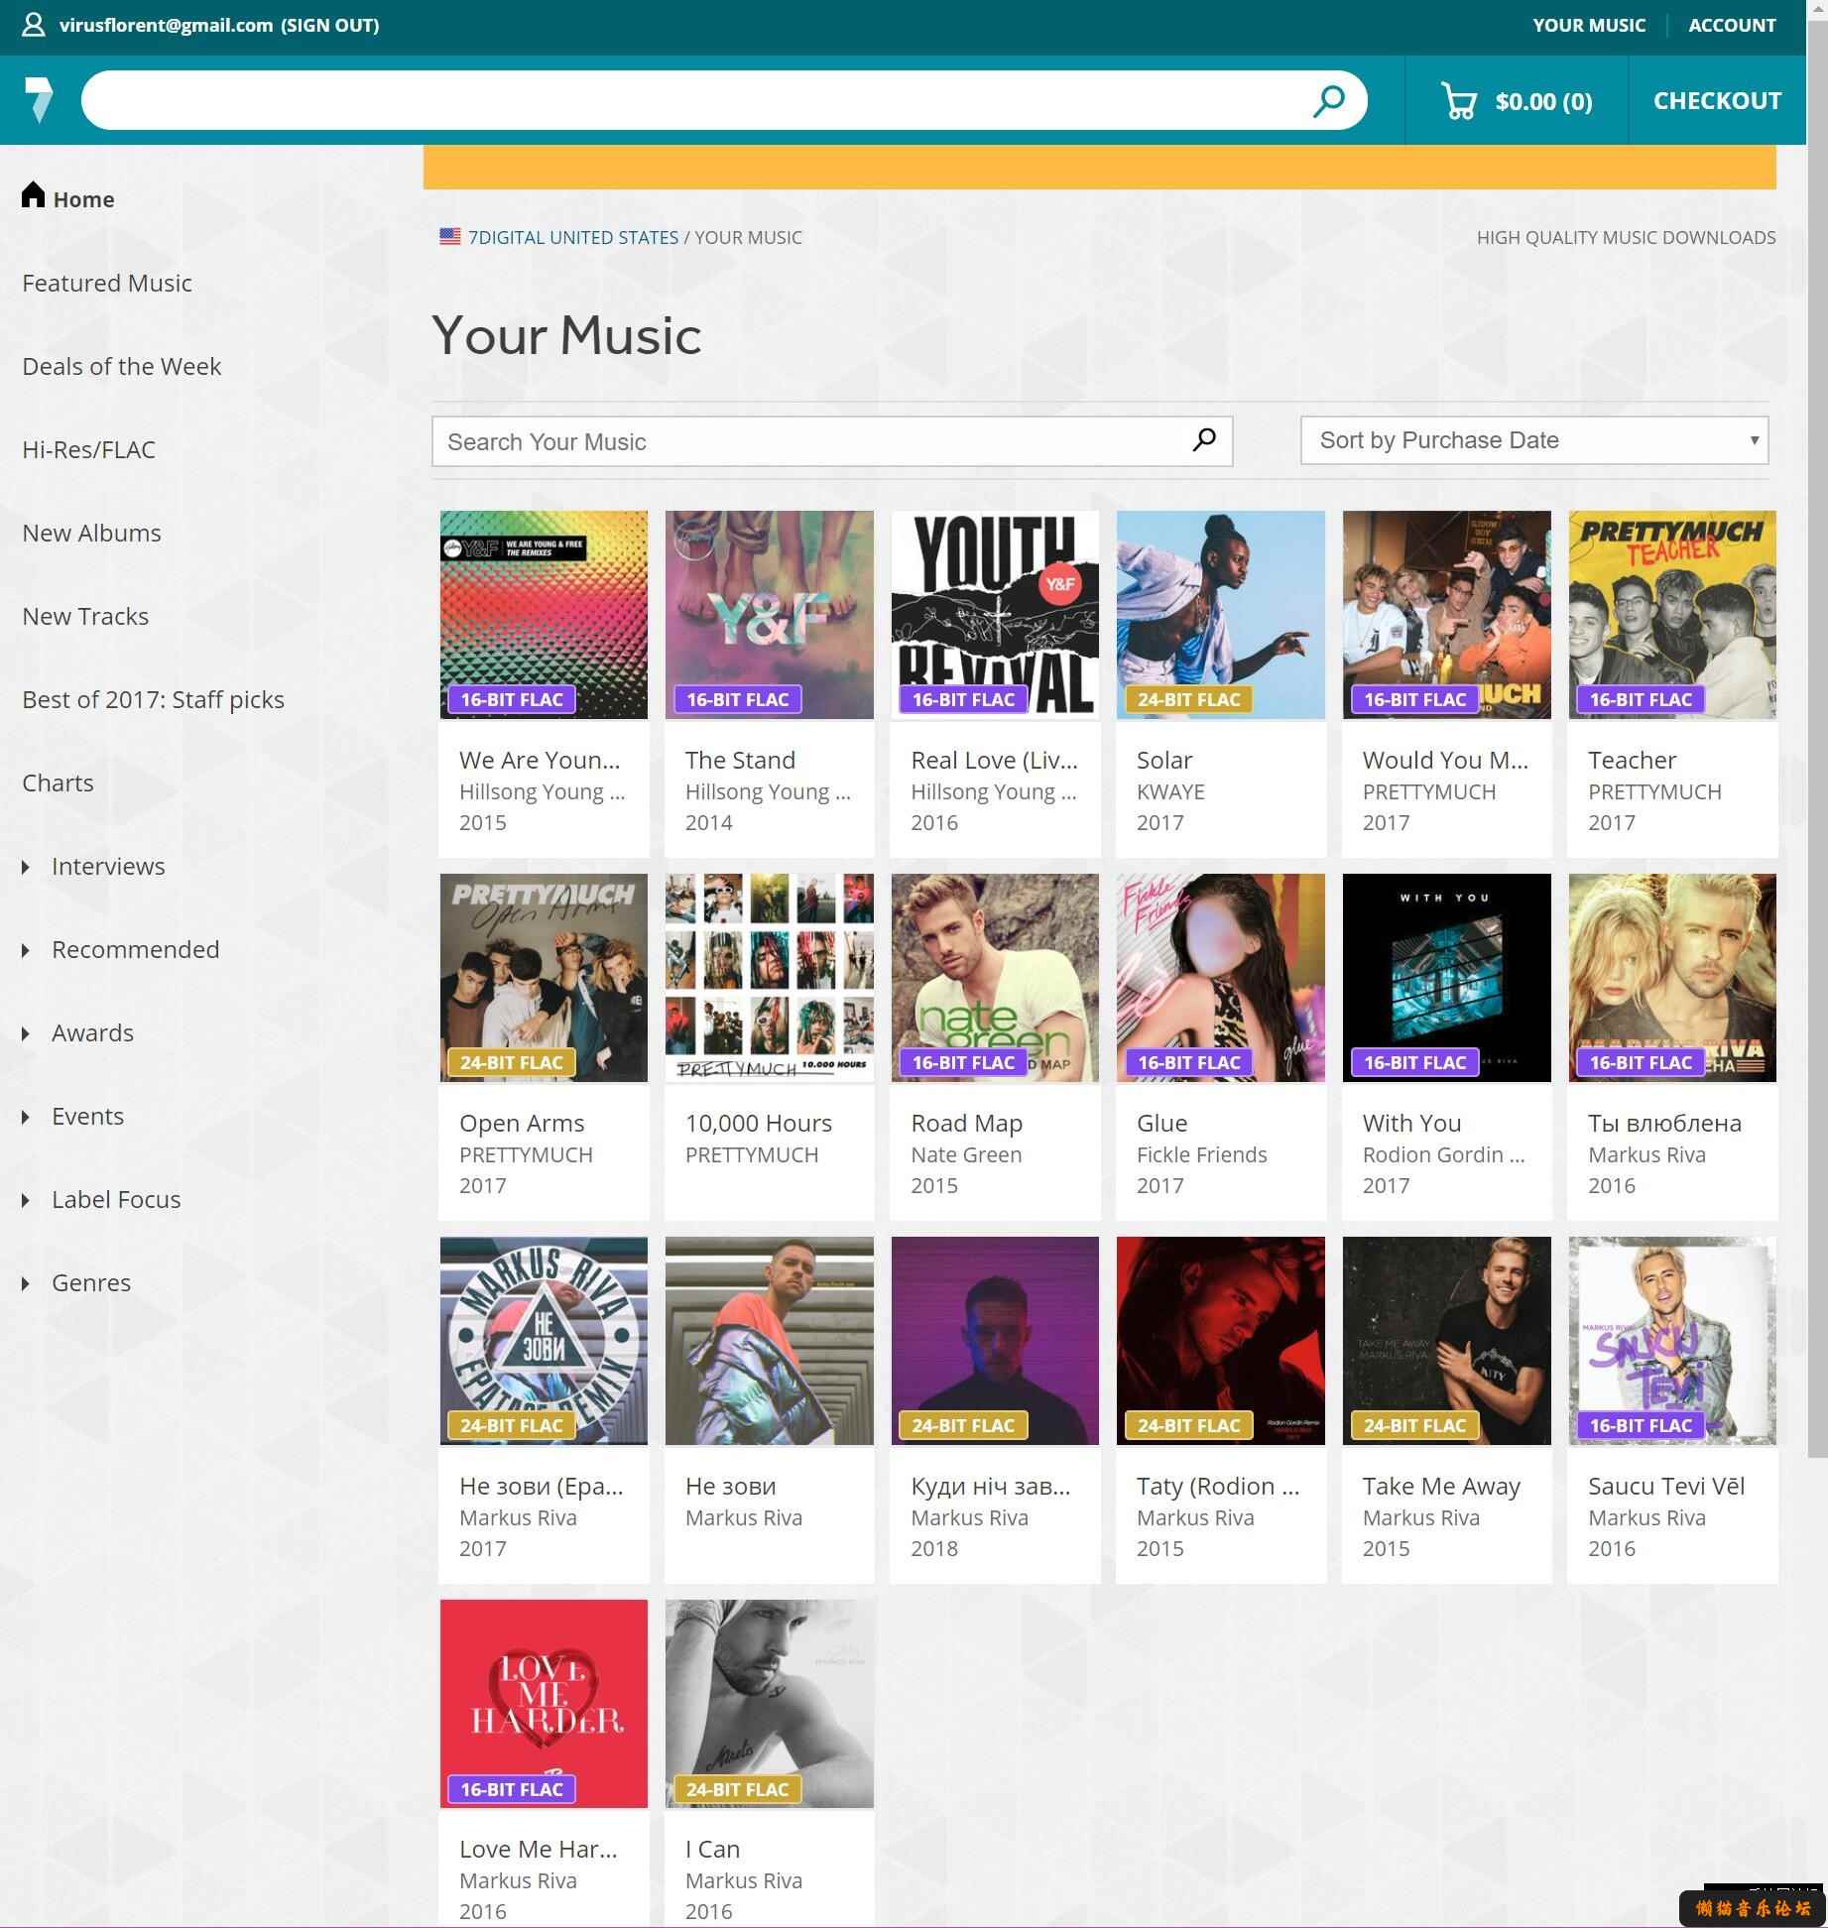
Task: Open the Sort by Purchase Date dropdown
Action: (1533, 440)
